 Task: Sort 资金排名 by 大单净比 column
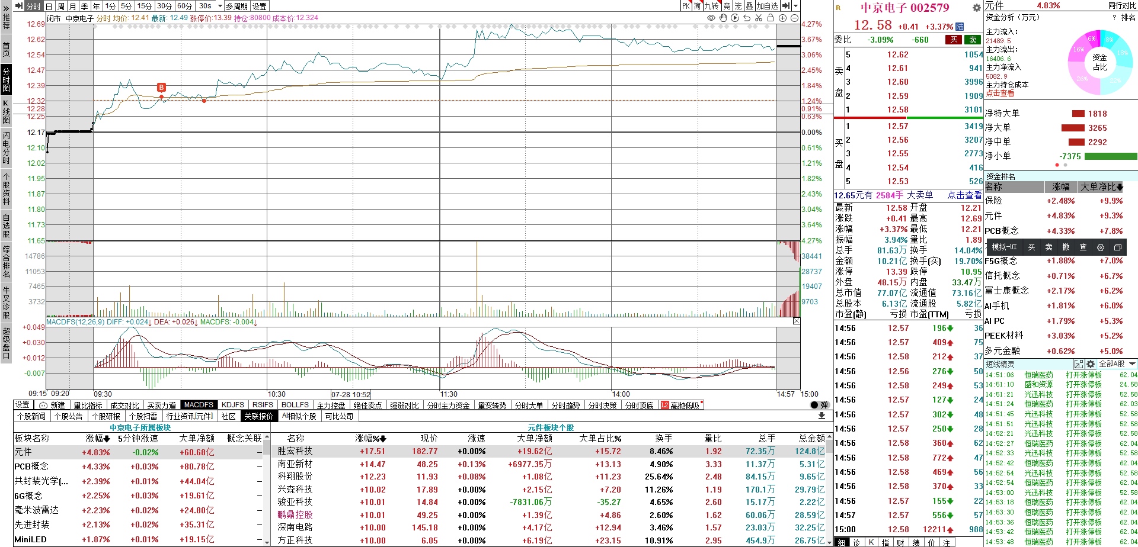click(1102, 186)
